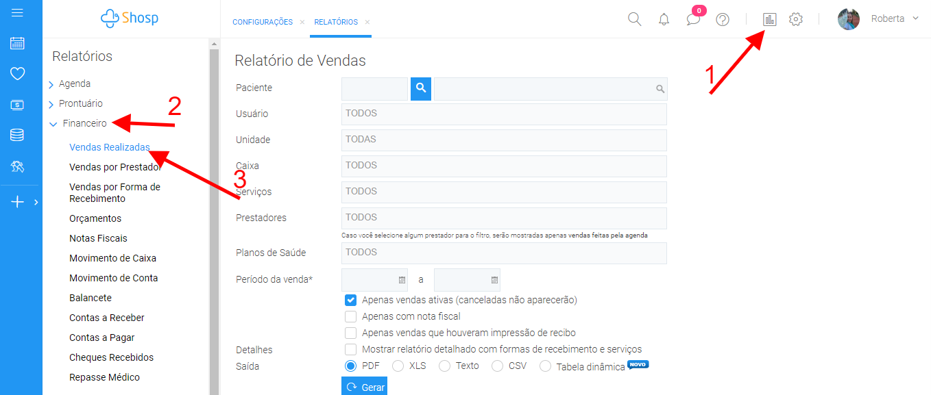The height and width of the screenshot is (395, 931).
Task: Open the Caixa dropdown
Action: pos(504,166)
